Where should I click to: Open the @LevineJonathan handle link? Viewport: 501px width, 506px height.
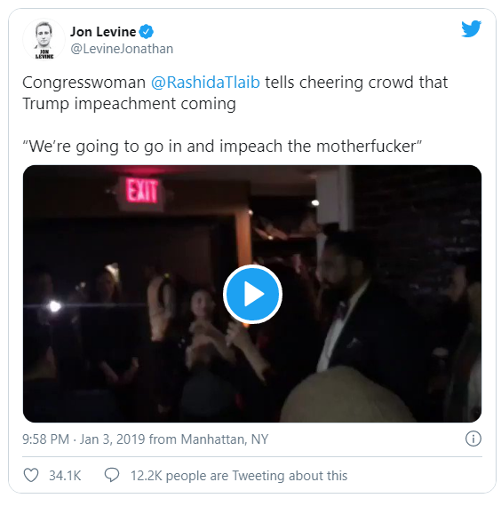point(122,49)
